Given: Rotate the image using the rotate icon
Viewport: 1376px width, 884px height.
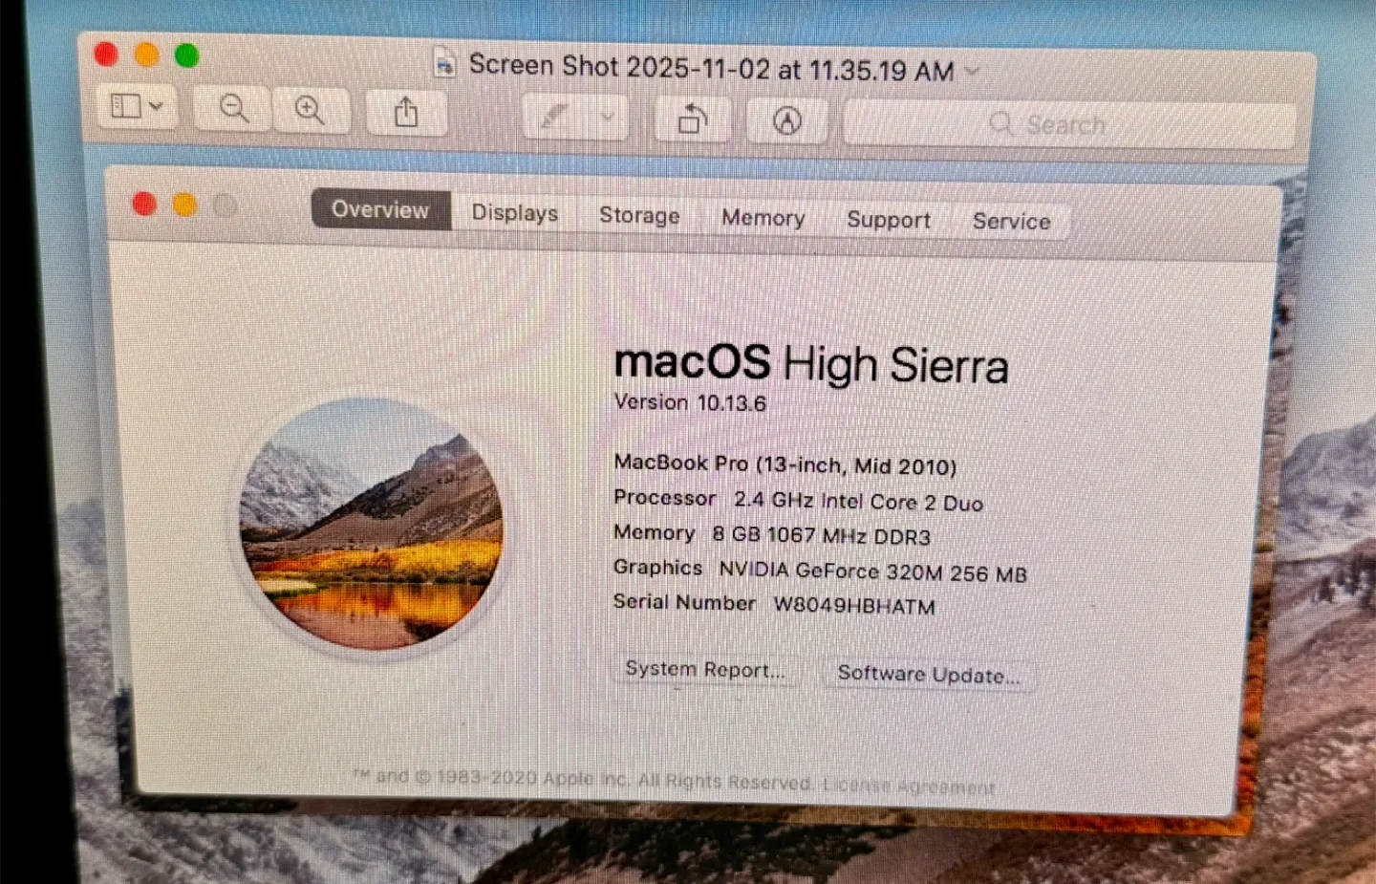Looking at the screenshot, I should tap(691, 119).
